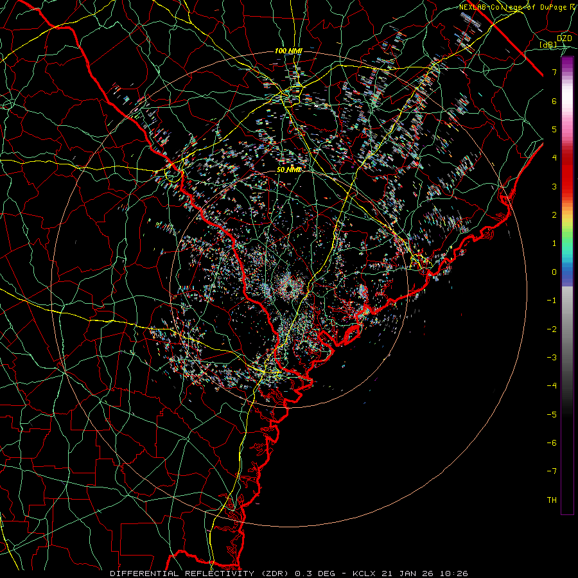Click the 21 JAN 26 date in caption
This screenshot has height=578, width=578.
click(x=408, y=574)
